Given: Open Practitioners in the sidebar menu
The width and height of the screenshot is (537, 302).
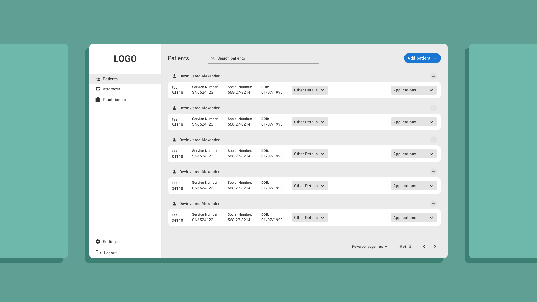Looking at the screenshot, I should 125,100.
